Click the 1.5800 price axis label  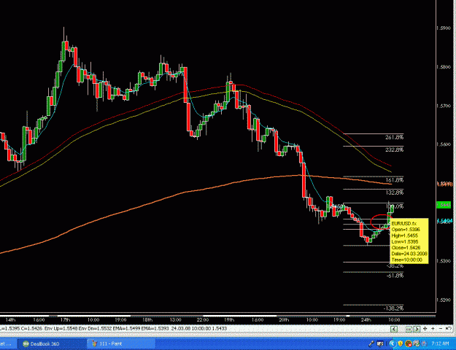pyautogui.click(x=444, y=67)
